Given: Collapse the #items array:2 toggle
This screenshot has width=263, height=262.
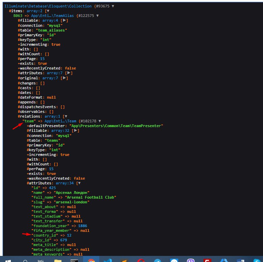Looking at the screenshot, I should pyautogui.click(x=48, y=11).
